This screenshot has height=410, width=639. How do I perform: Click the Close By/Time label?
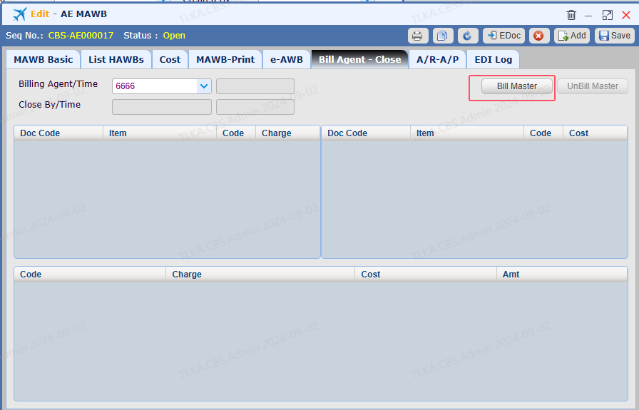point(49,105)
